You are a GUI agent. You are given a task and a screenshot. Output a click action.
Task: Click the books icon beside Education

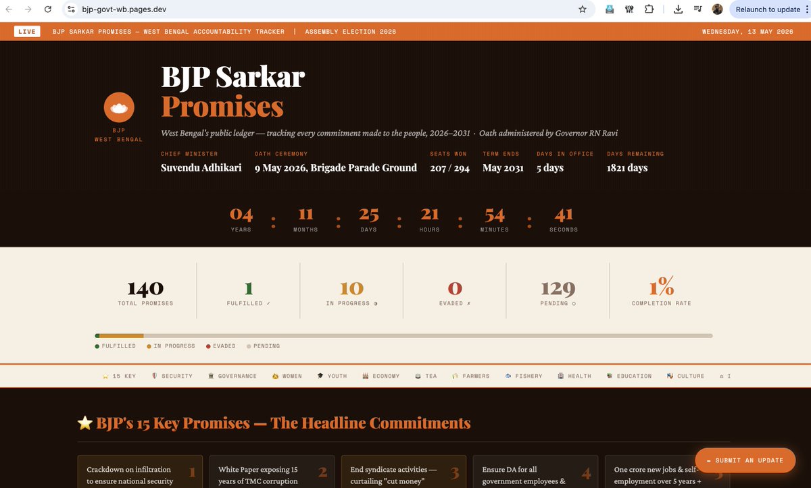click(610, 376)
